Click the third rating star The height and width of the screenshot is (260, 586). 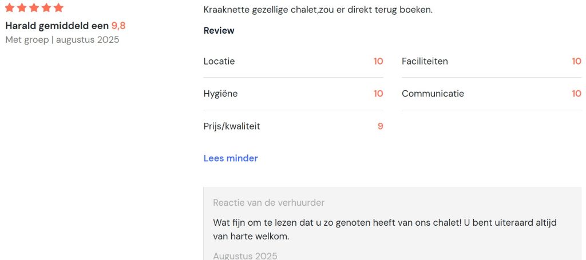(x=34, y=7)
